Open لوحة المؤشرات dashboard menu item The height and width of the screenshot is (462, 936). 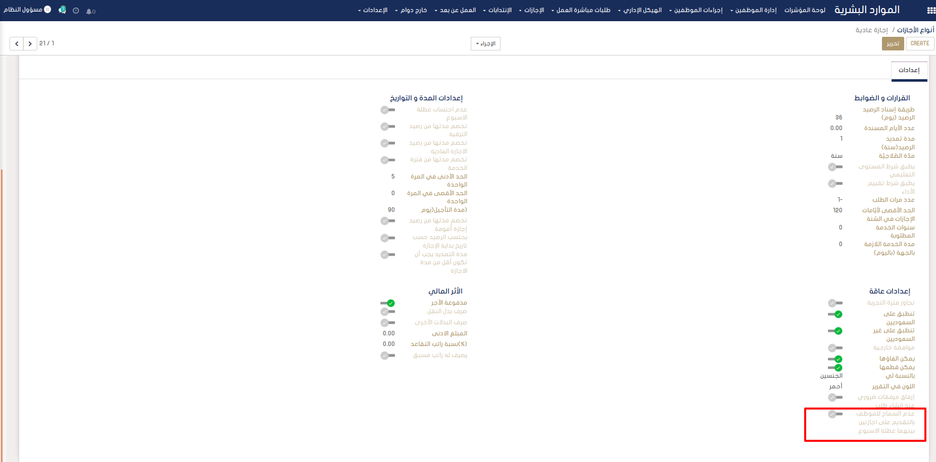coord(805,10)
